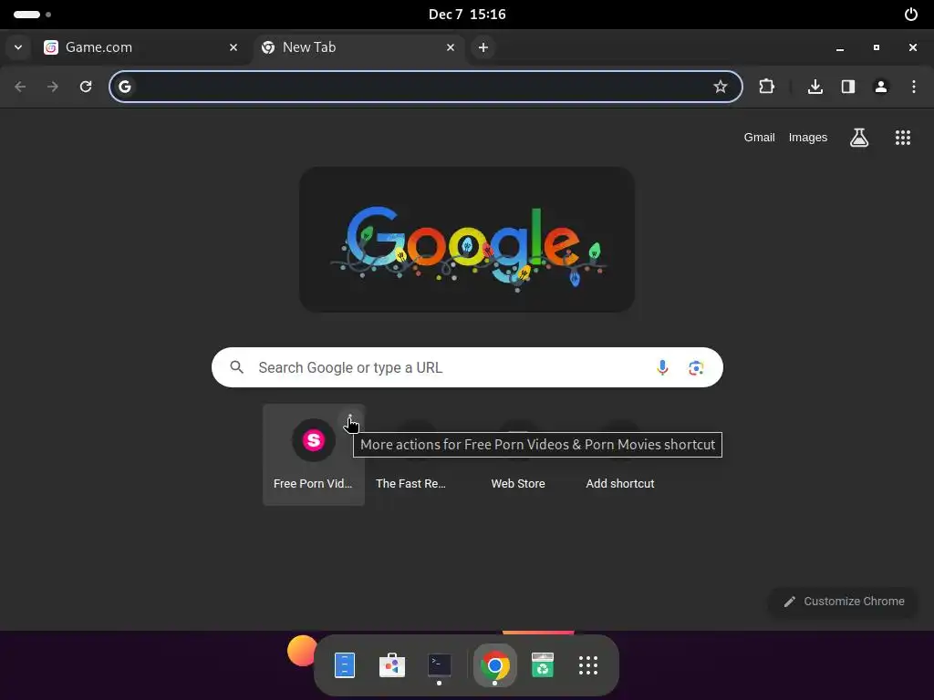This screenshot has height=700, width=934.
Task: Click the Activities workspace indicator
Action: (x=32, y=15)
